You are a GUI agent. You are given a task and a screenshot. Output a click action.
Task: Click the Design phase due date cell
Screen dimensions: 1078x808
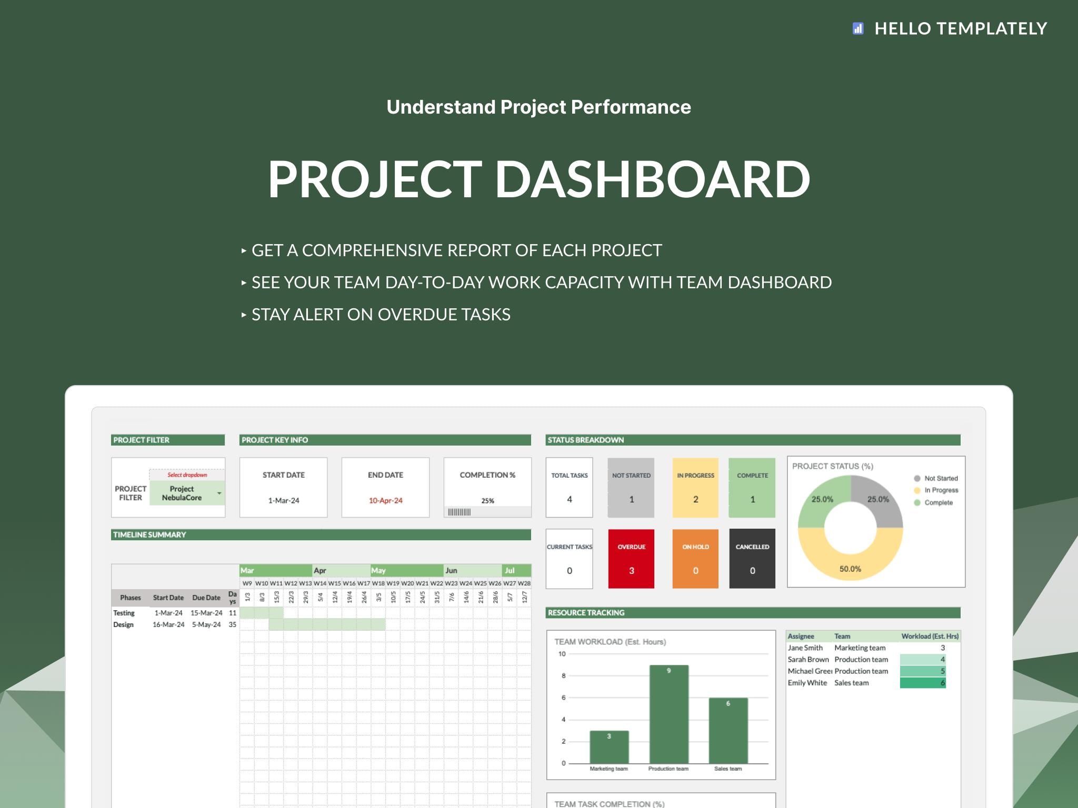point(206,624)
